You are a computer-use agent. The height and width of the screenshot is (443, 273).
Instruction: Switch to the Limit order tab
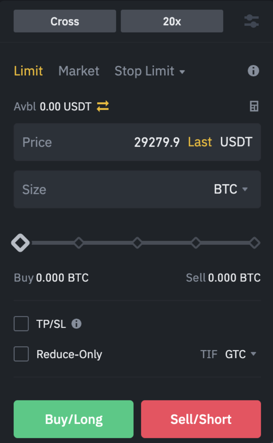pos(28,71)
